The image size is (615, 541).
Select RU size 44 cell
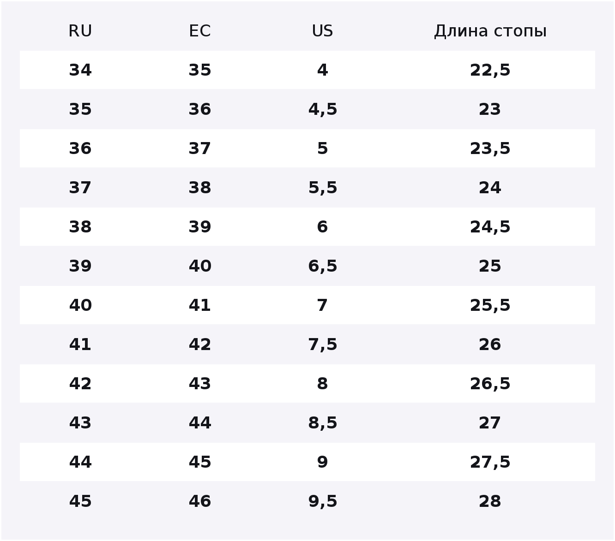80,462
